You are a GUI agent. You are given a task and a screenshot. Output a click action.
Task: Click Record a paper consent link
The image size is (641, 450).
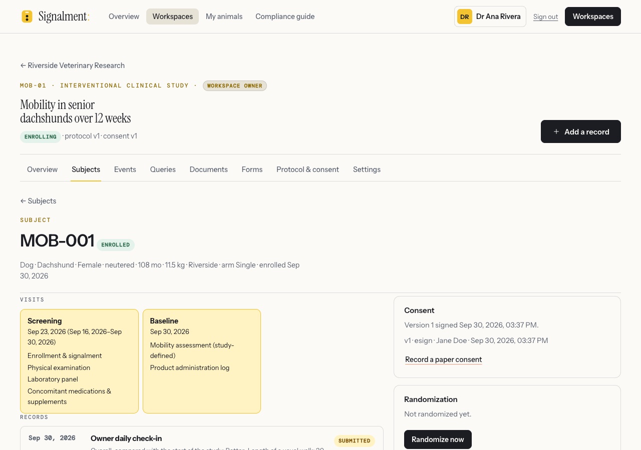coord(443,359)
